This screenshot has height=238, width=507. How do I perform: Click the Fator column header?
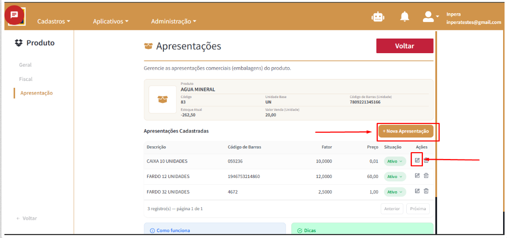click(x=327, y=147)
